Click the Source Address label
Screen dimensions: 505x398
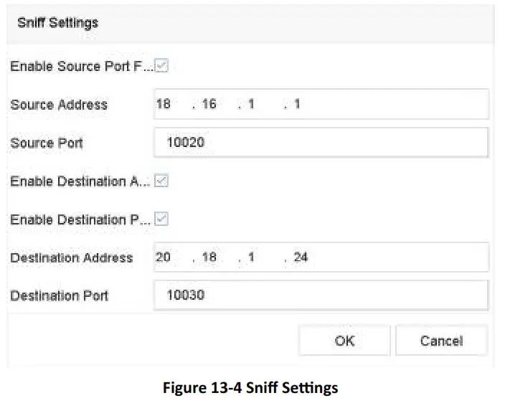[x=59, y=105]
